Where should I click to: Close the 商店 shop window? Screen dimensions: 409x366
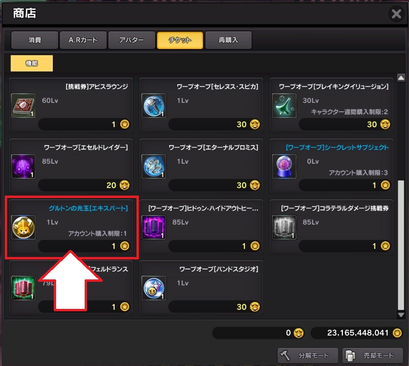tap(396, 14)
